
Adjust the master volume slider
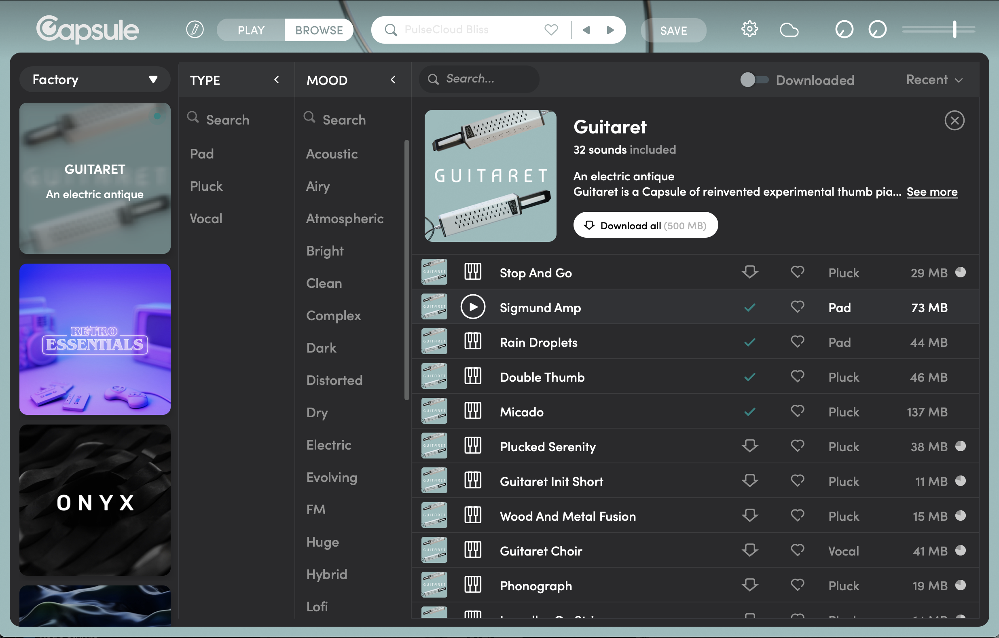[954, 30]
